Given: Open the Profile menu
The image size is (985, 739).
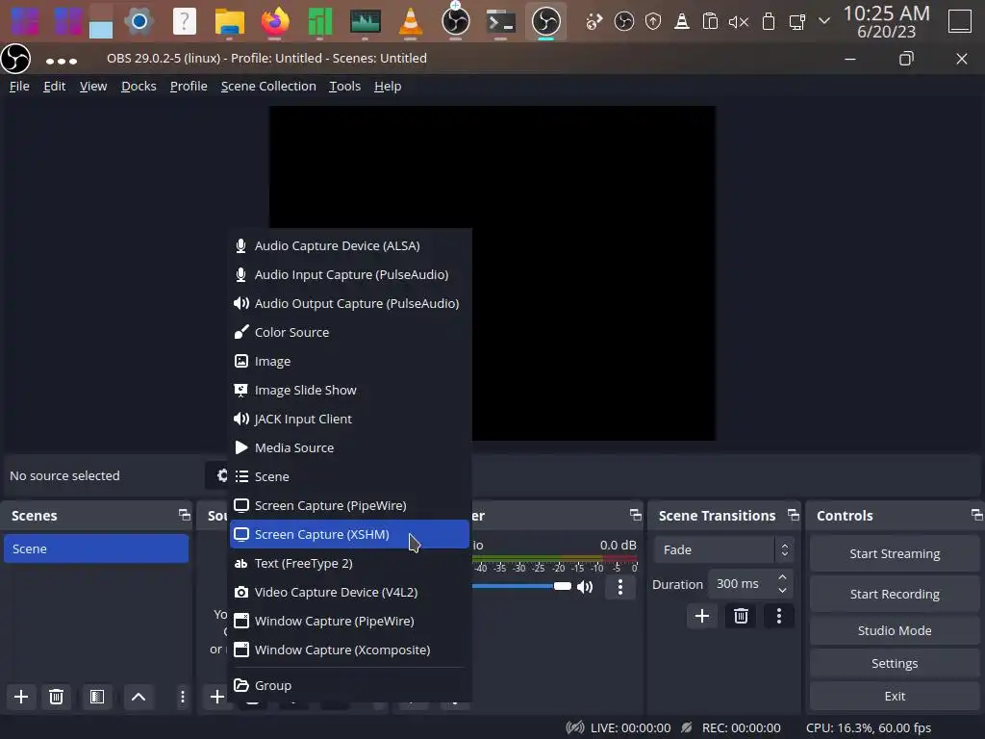Looking at the screenshot, I should [189, 86].
